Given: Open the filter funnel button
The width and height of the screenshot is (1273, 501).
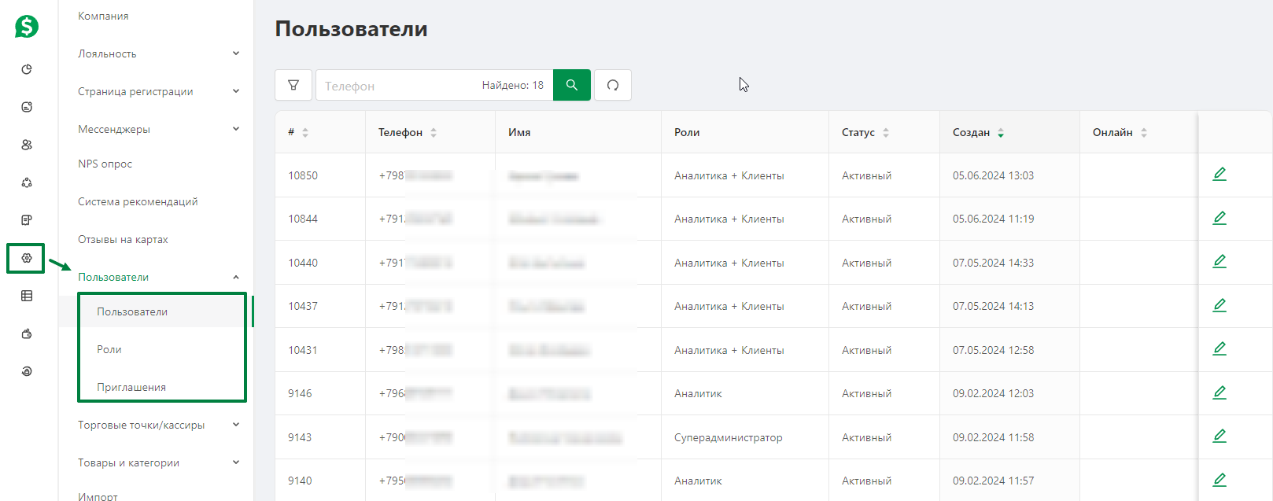Looking at the screenshot, I should point(293,85).
